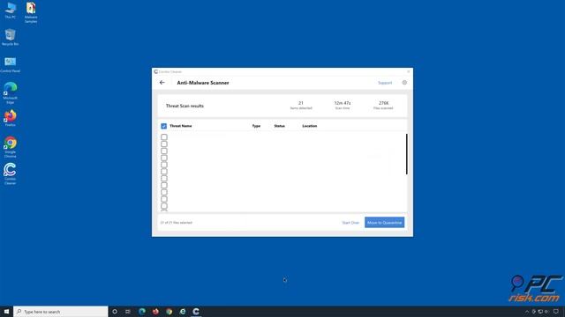Sort by the Status column header
Image resolution: width=565 pixels, height=317 pixels.
pos(279,126)
